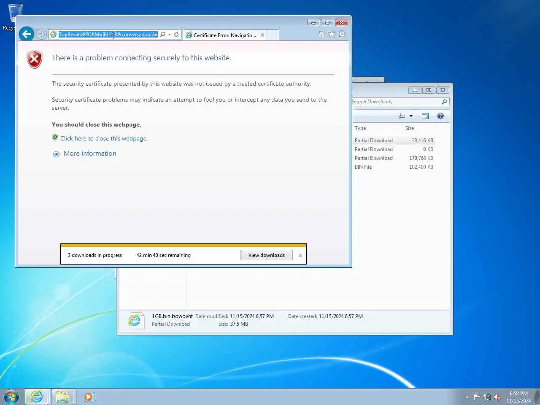Close the Certificate Error tab
540x405 pixels.
tap(262, 35)
